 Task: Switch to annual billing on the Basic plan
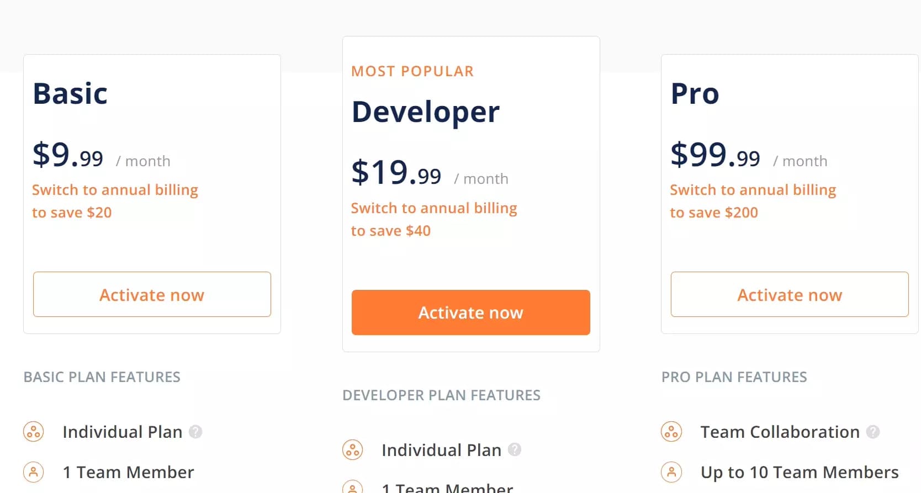click(115, 200)
